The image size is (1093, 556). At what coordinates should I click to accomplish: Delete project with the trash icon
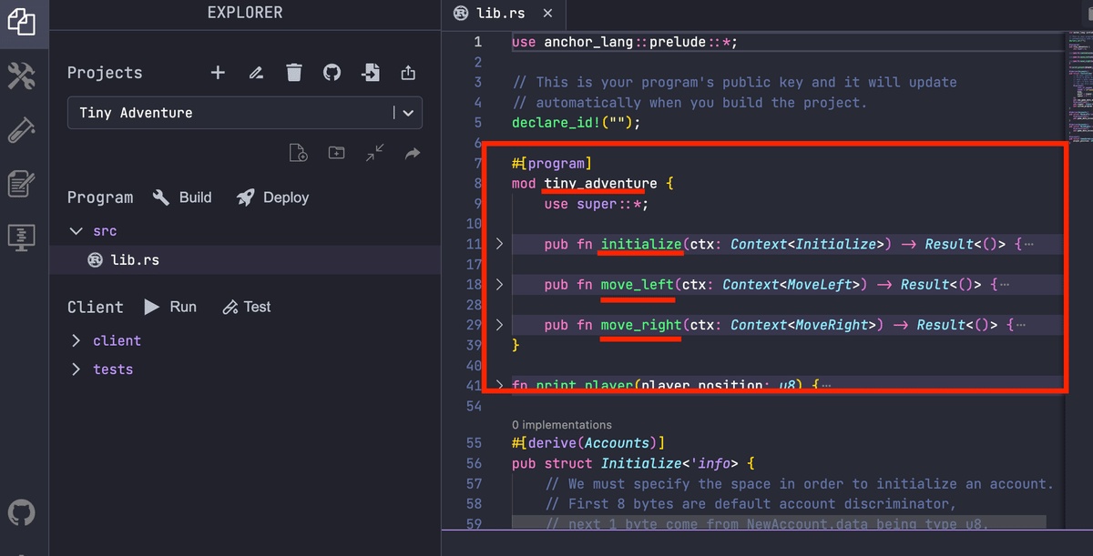point(294,72)
